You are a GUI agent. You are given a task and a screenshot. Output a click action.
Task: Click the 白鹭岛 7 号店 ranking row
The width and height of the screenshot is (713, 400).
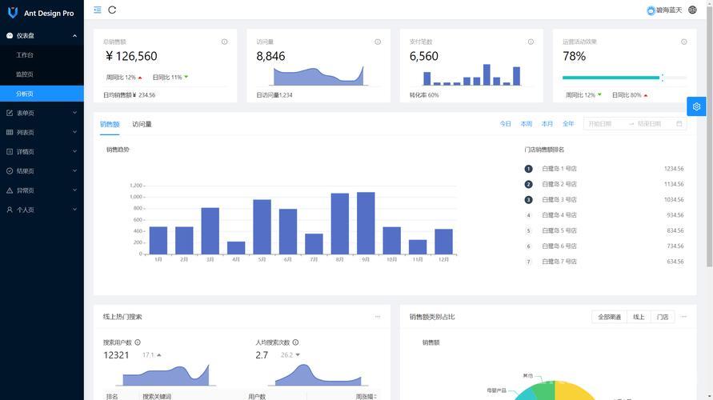[604, 262]
